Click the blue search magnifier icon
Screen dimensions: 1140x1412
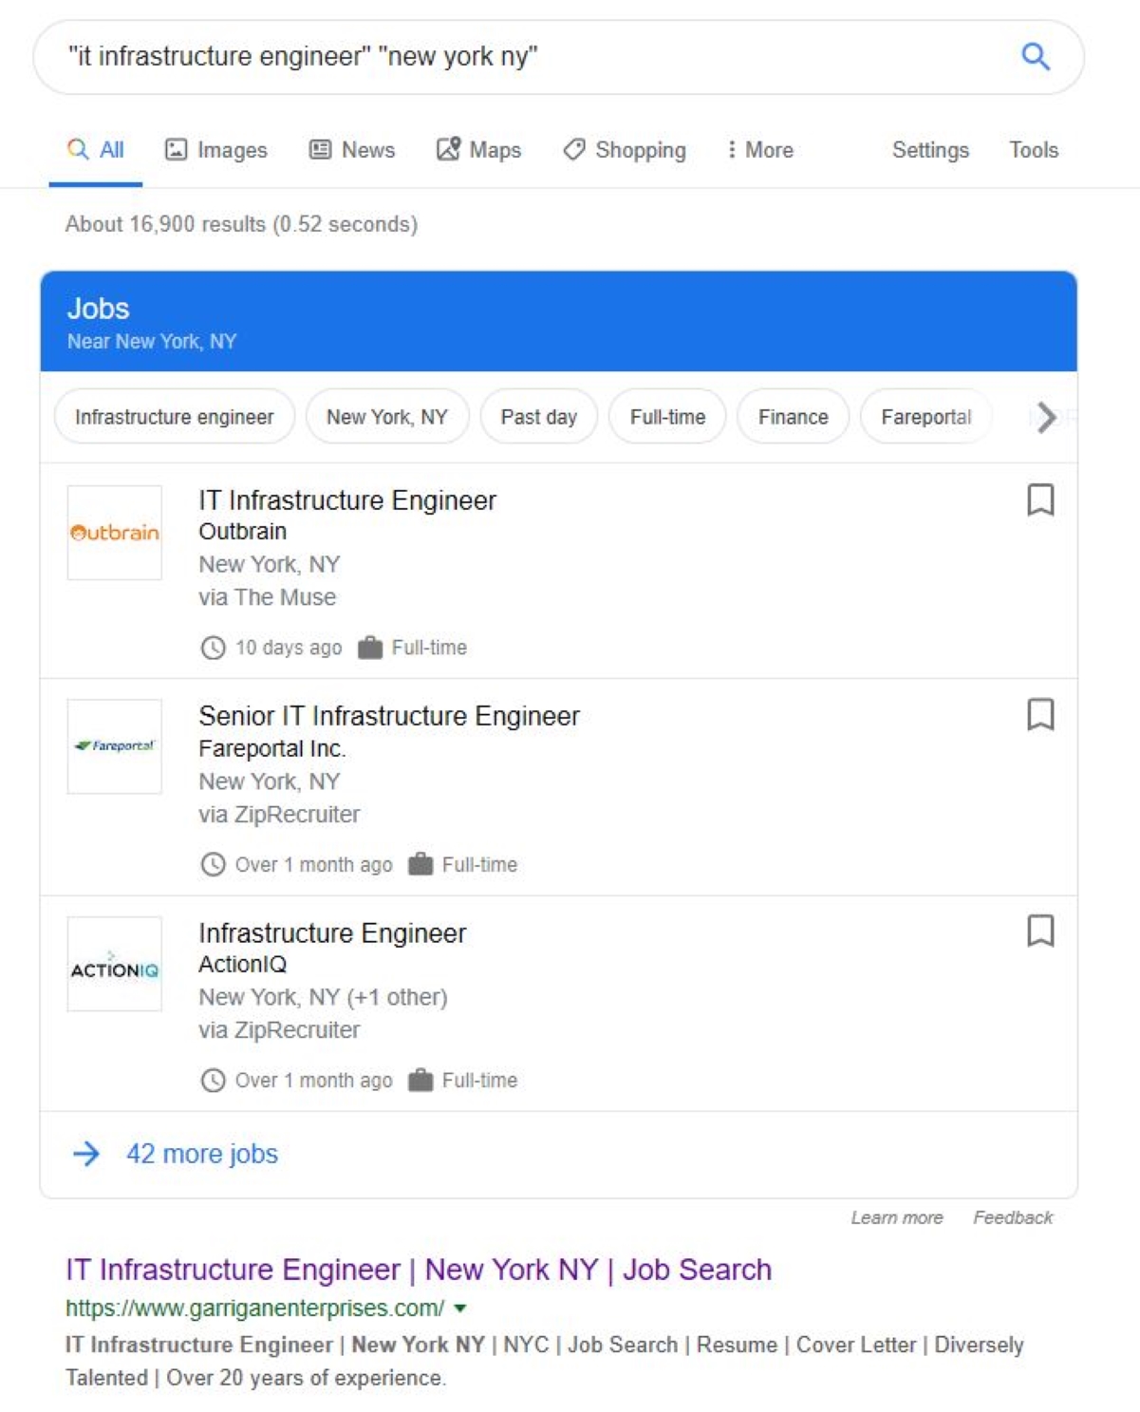(x=1035, y=57)
